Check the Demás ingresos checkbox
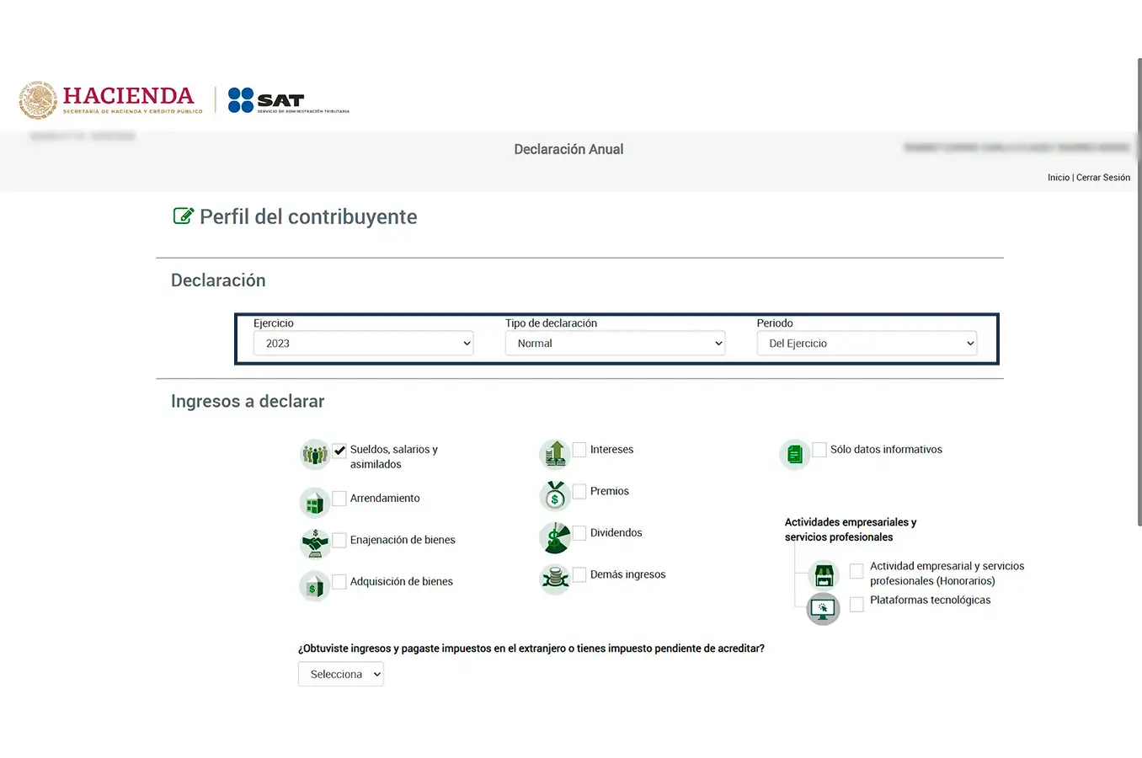 (579, 574)
